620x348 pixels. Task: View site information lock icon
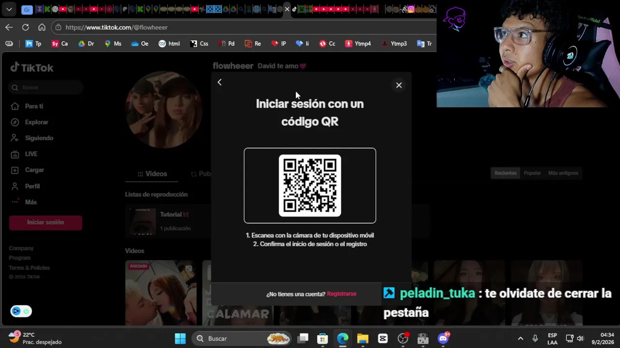point(58,28)
